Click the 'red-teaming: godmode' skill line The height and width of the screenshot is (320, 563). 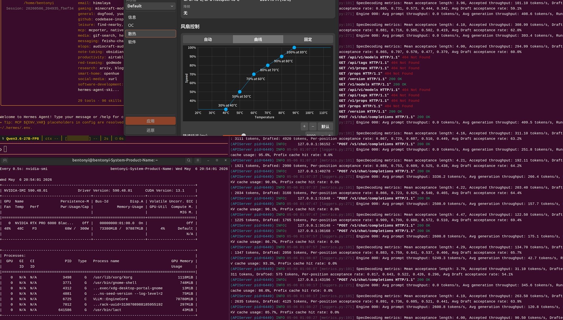[100, 63]
